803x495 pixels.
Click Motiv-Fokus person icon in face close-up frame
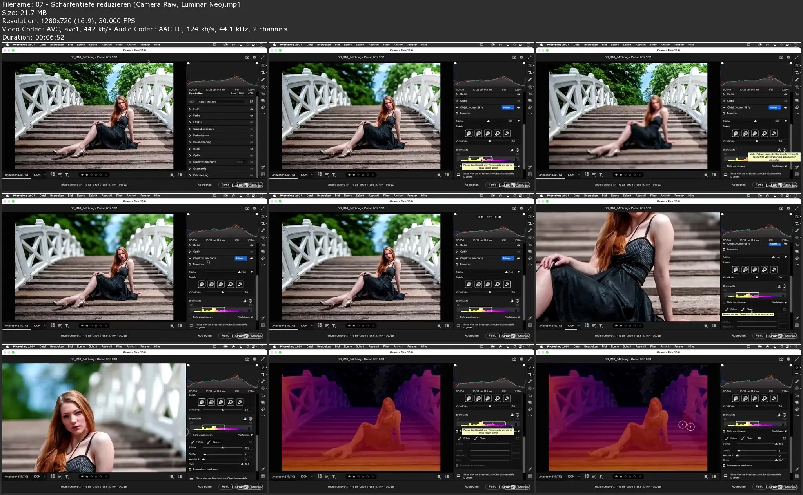point(245,419)
